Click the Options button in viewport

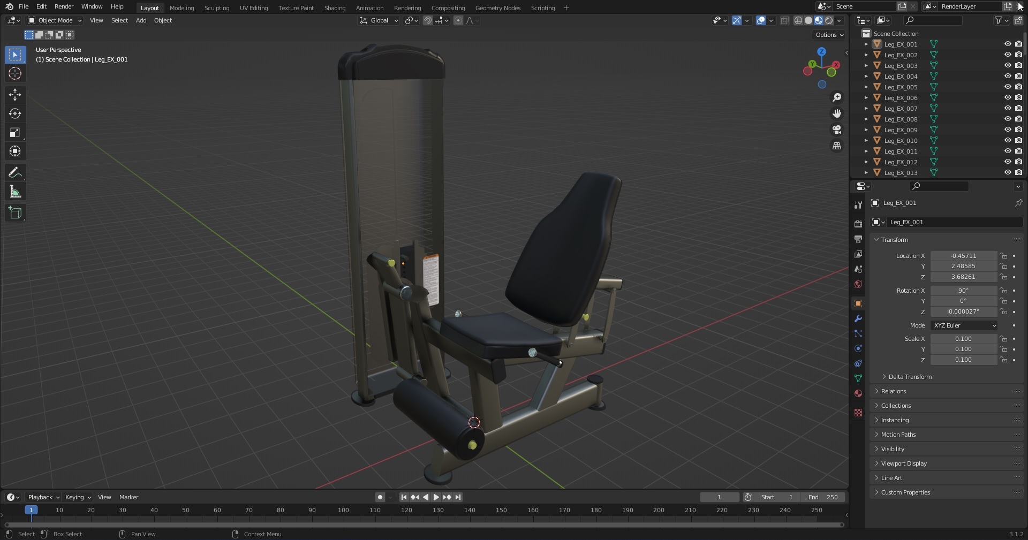pyautogui.click(x=829, y=35)
